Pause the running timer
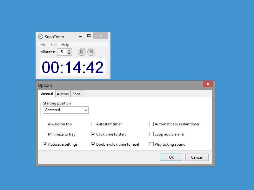This screenshot has height=190, width=254. [x=82, y=52]
